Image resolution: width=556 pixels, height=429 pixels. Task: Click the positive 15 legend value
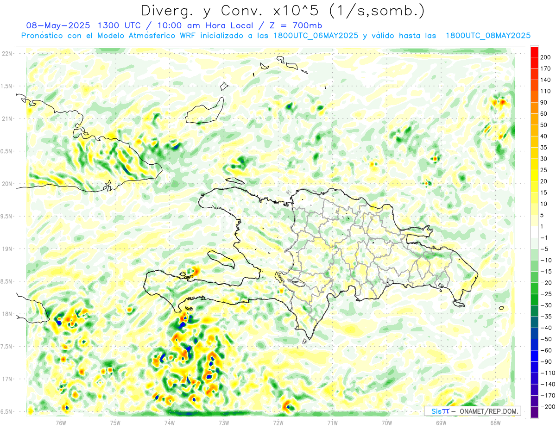click(x=545, y=193)
